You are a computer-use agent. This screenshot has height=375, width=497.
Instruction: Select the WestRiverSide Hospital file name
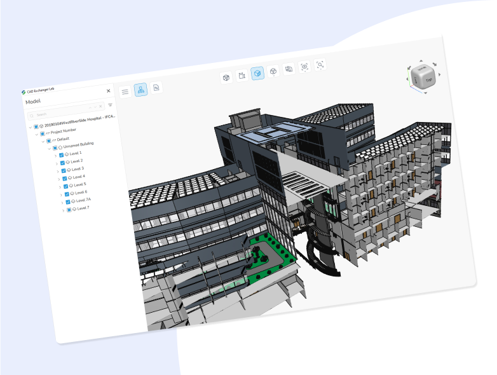79,121
